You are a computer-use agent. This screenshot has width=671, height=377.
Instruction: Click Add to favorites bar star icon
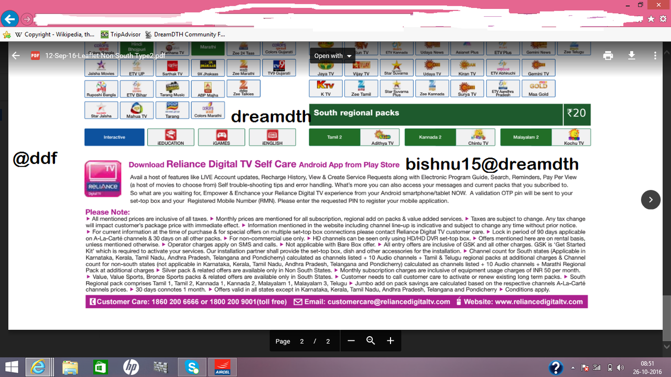pos(7,35)
